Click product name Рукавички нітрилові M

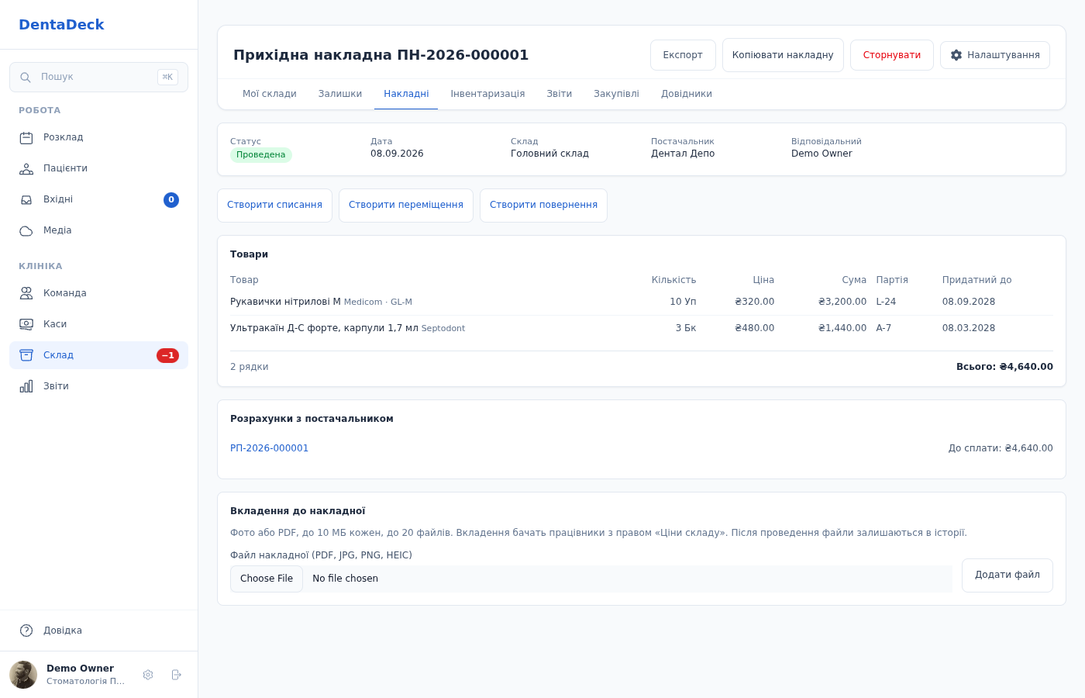[x=285, y=302]
